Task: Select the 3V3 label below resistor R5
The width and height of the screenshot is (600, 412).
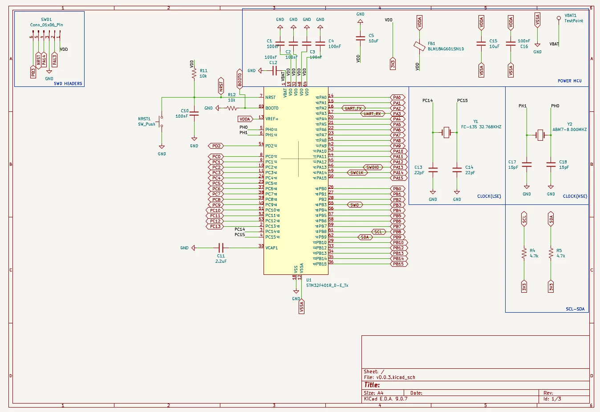Action: [x=551, y=286]
